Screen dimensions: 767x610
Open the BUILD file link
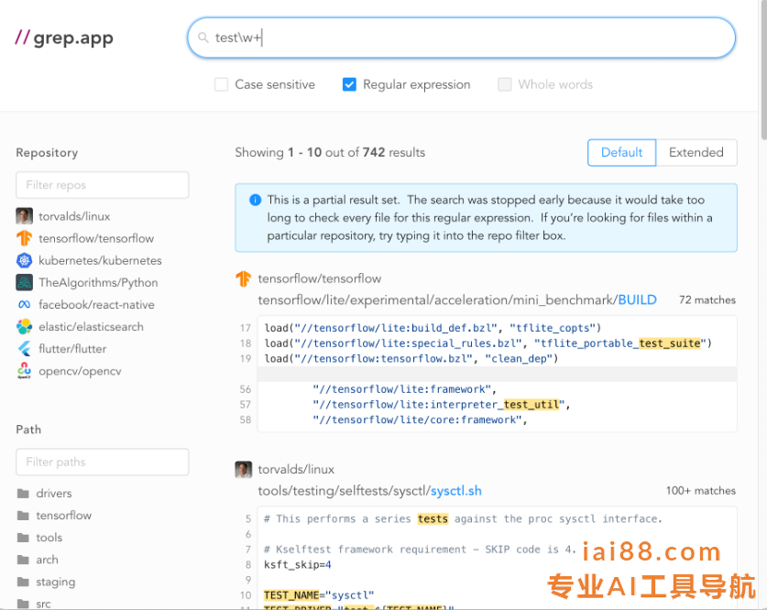[x=637, y=300]
